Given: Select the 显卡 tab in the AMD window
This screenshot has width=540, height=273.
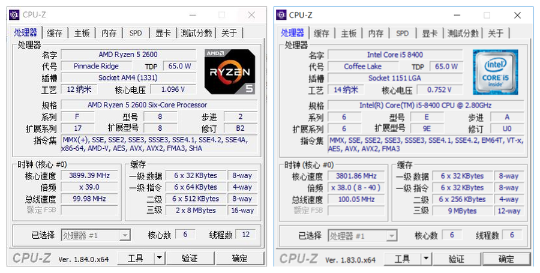Looking at the screenshot, I should click(x=162, y=33).
